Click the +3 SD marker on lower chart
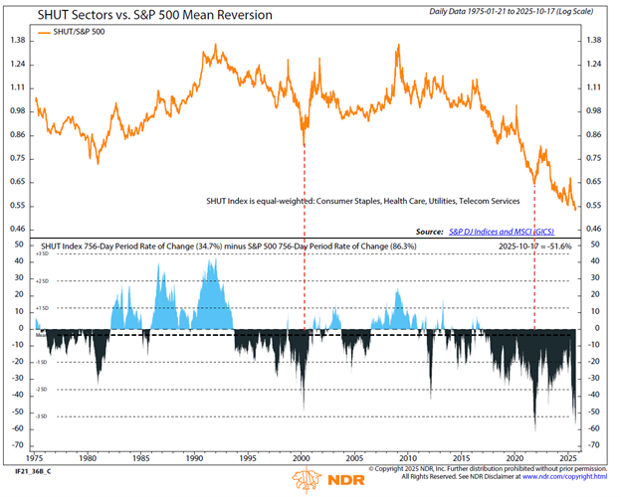Viewport: 621px width, 497px height. click(x=42, y=255)
